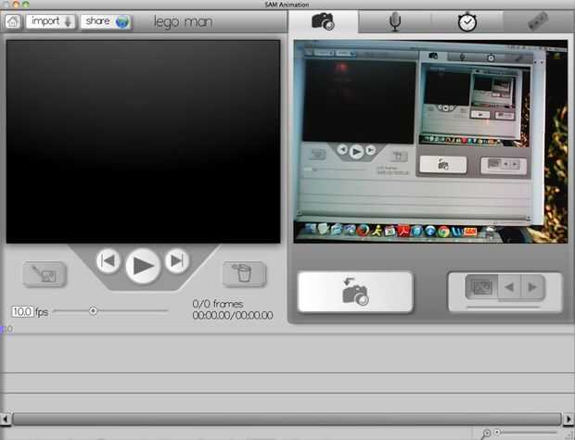Image resolution: width=575 pixels, height=440 pixels.
Task: Click the timeline position marker at 0
Action: pos(2,330)
